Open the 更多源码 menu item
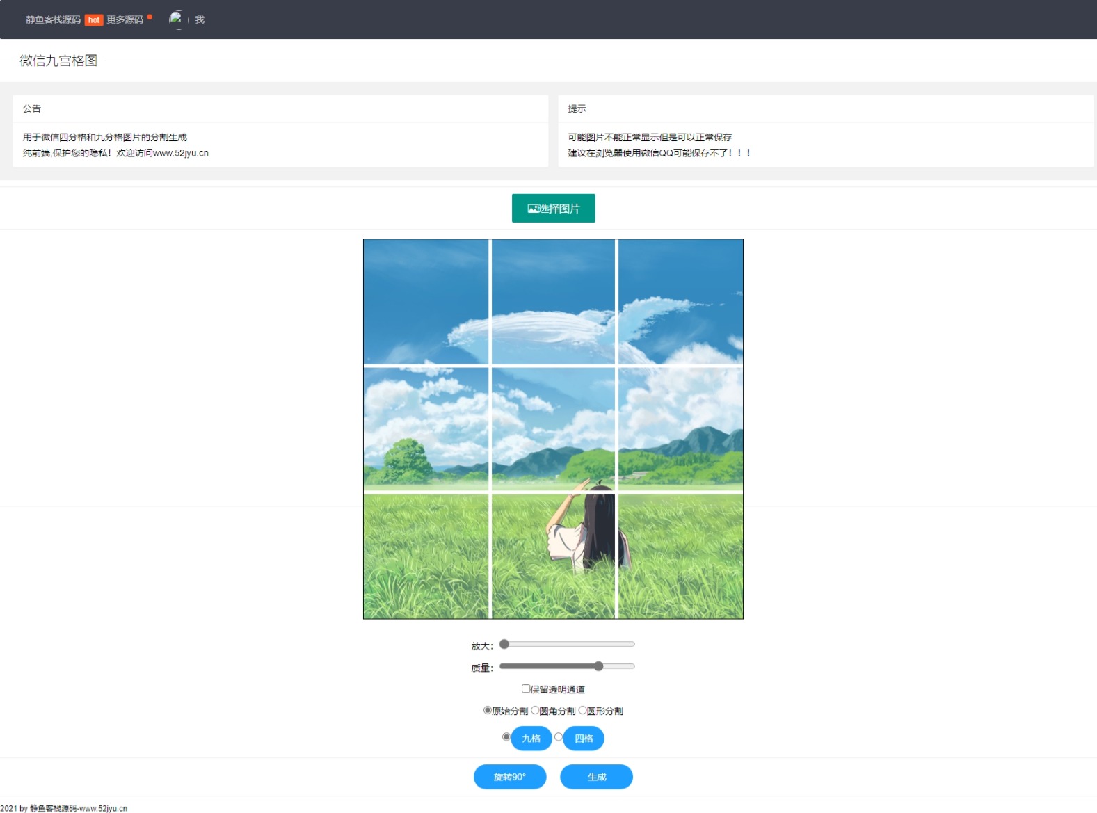The height and width of the screenshot is (813, 1097). pos(125,20)
